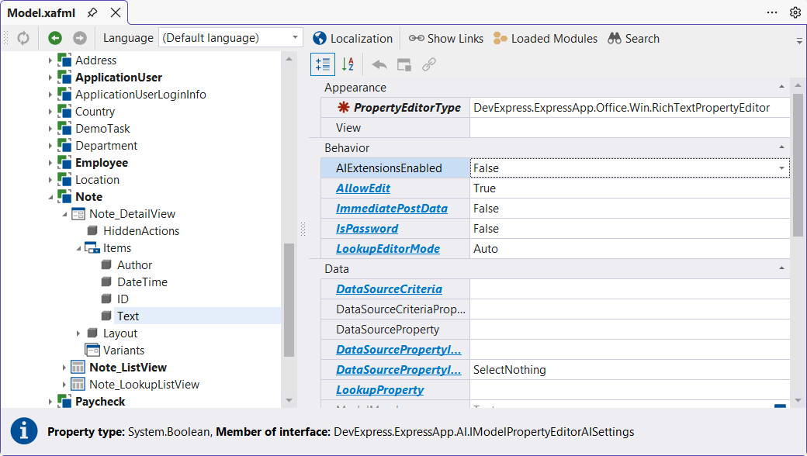
Task: Select the Text item
Action: (127, 316)
